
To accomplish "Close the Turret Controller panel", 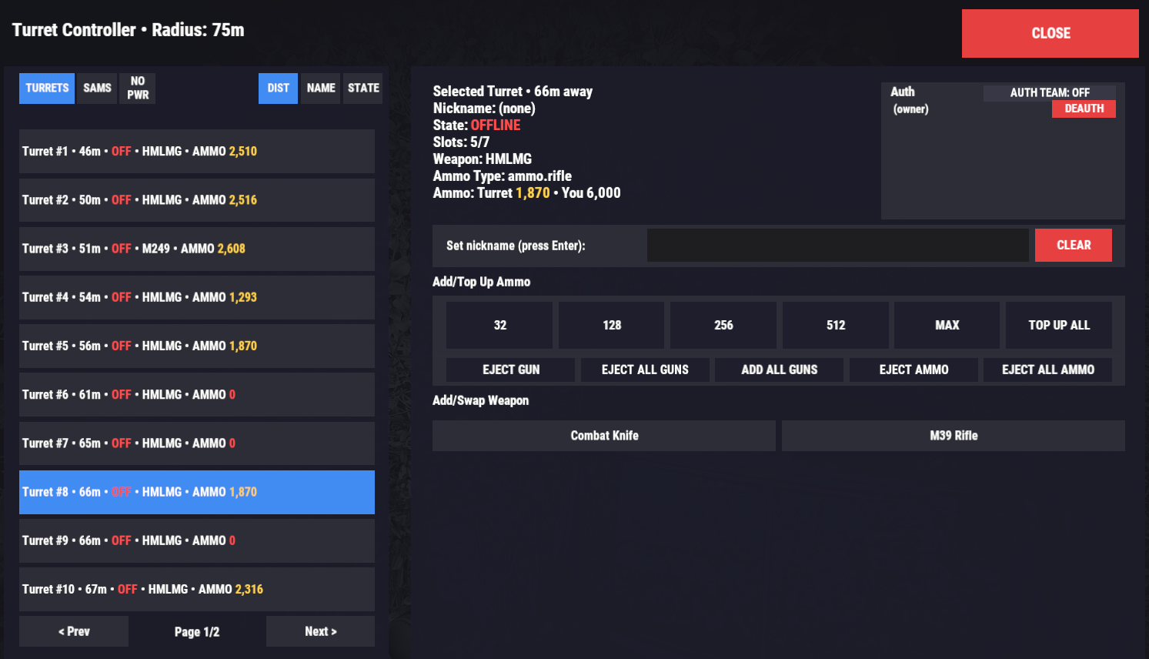I will point(1050,34).
